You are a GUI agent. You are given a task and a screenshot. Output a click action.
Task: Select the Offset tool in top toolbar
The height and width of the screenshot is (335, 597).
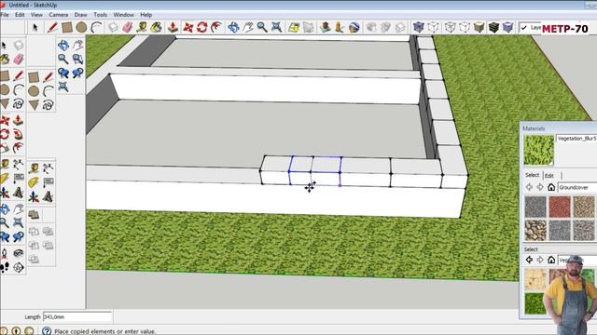216,27
